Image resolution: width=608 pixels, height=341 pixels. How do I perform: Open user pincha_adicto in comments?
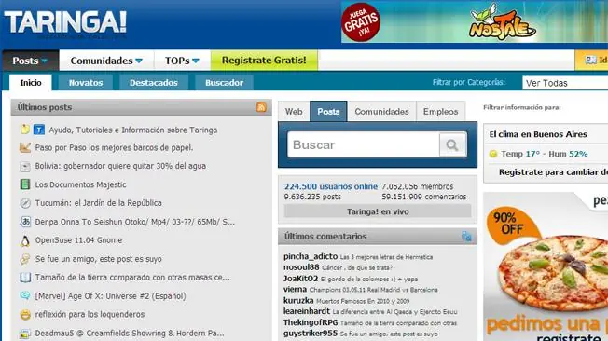[x=311, y=256]
